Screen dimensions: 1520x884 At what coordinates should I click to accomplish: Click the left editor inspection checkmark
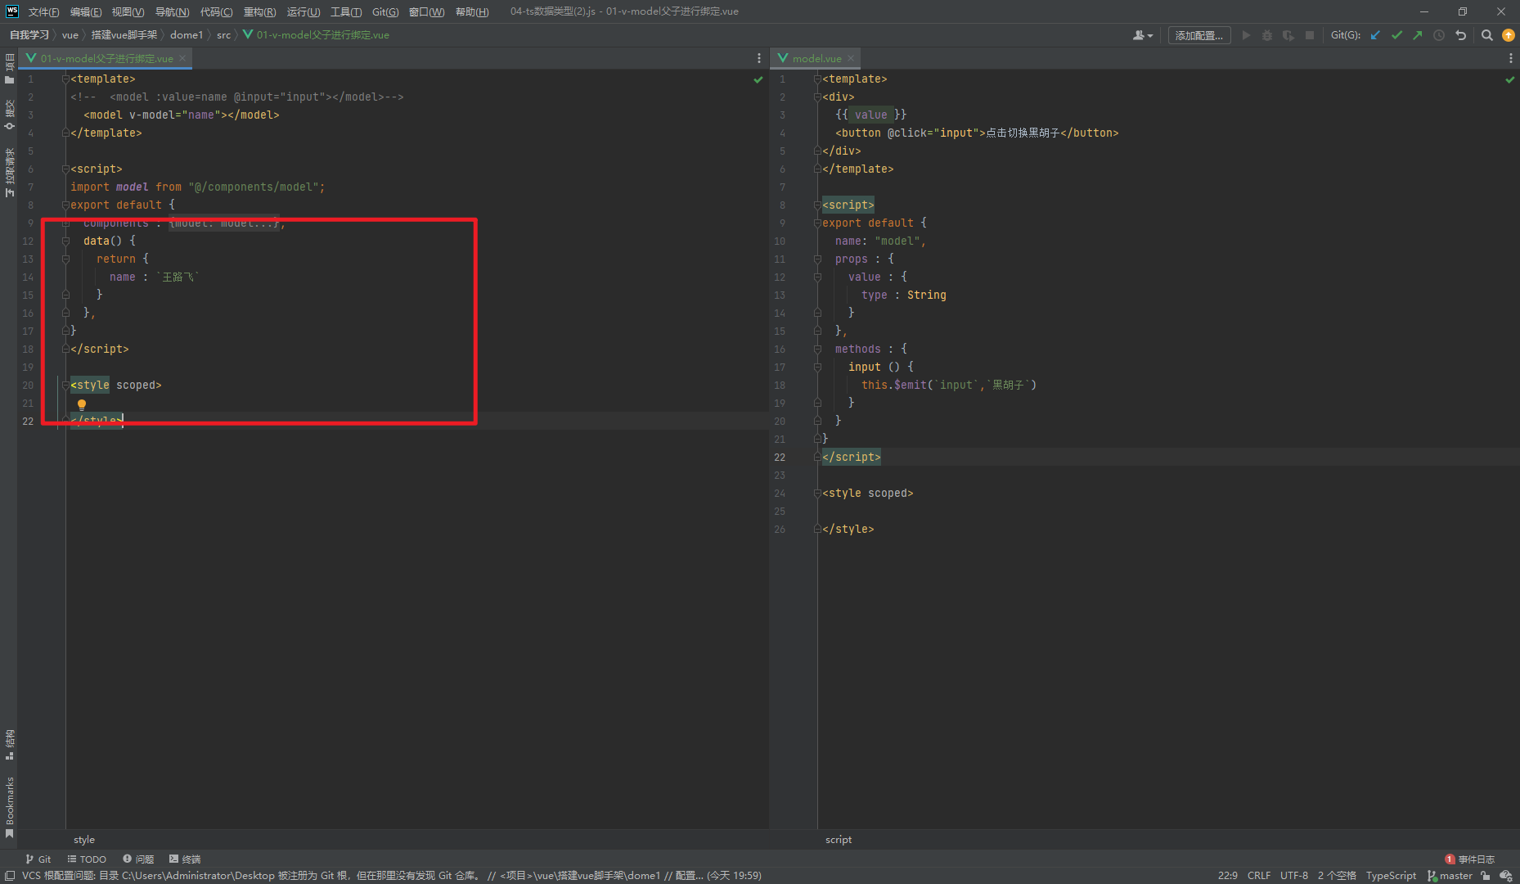(758, 79)
